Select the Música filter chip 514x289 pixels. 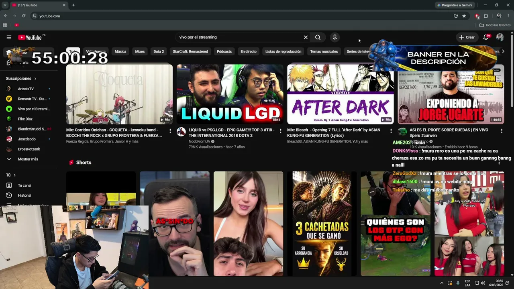pos(120,51)
